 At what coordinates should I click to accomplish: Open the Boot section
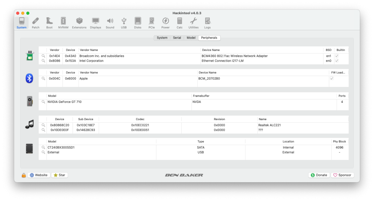49,23
